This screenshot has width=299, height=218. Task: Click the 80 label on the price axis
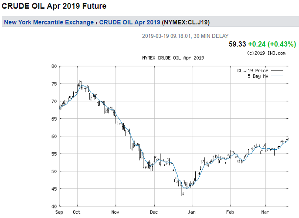(x=54, y=66)
